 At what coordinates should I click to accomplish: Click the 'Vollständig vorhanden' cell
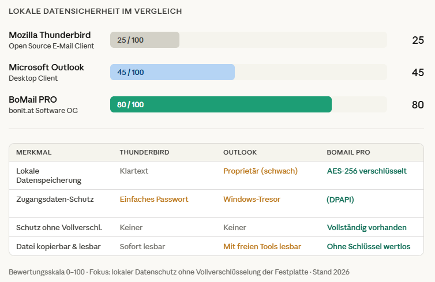coord(367,227)
